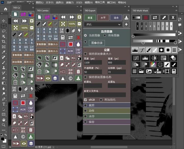Click the water drop icon in TK9 Cx
The height and width of the screenshot is (149, 184).
[x=31, y=103]
